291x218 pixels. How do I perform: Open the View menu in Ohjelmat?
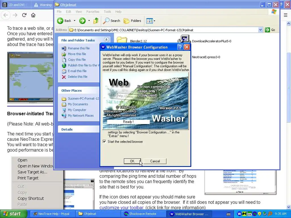click(x=79, y=12)
